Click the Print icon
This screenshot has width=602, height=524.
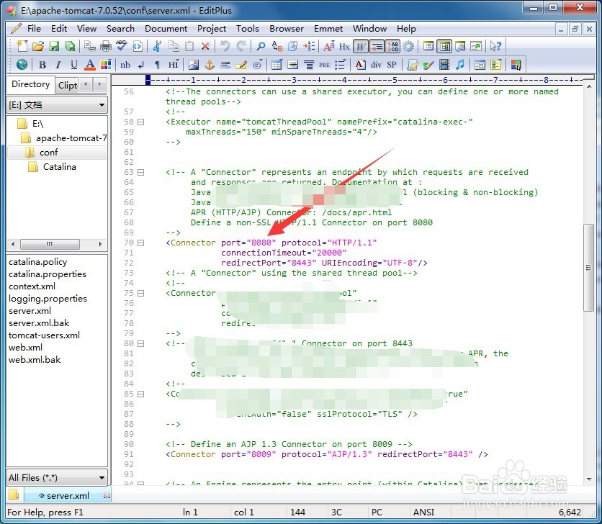click(x=106, y=46)
